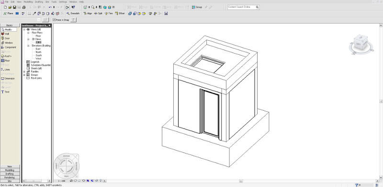This screenshot has width=383, height=187.
Task: Collapse the Floor Plans node
Action: [28, 33]
